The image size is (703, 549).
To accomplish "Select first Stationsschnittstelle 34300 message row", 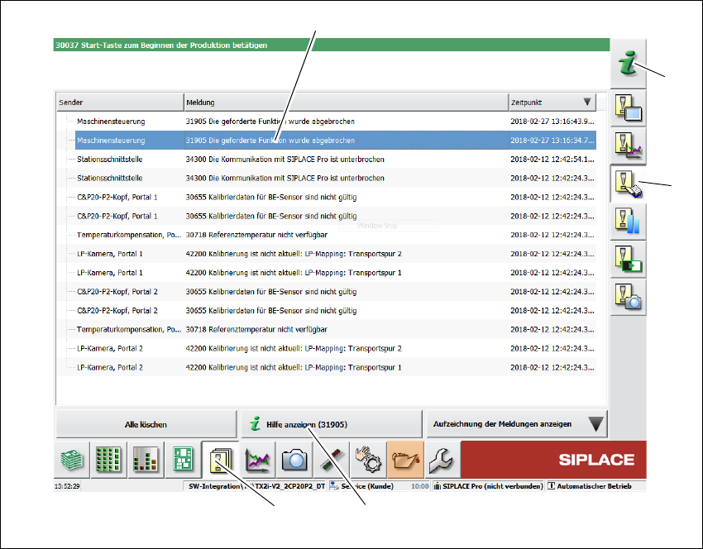I will [x=327, y=159].
